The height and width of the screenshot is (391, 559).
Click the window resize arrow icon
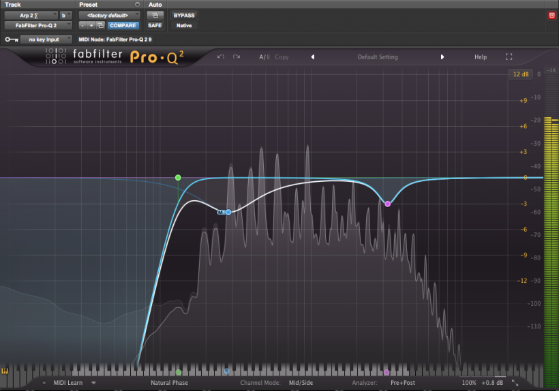point(515,383)
